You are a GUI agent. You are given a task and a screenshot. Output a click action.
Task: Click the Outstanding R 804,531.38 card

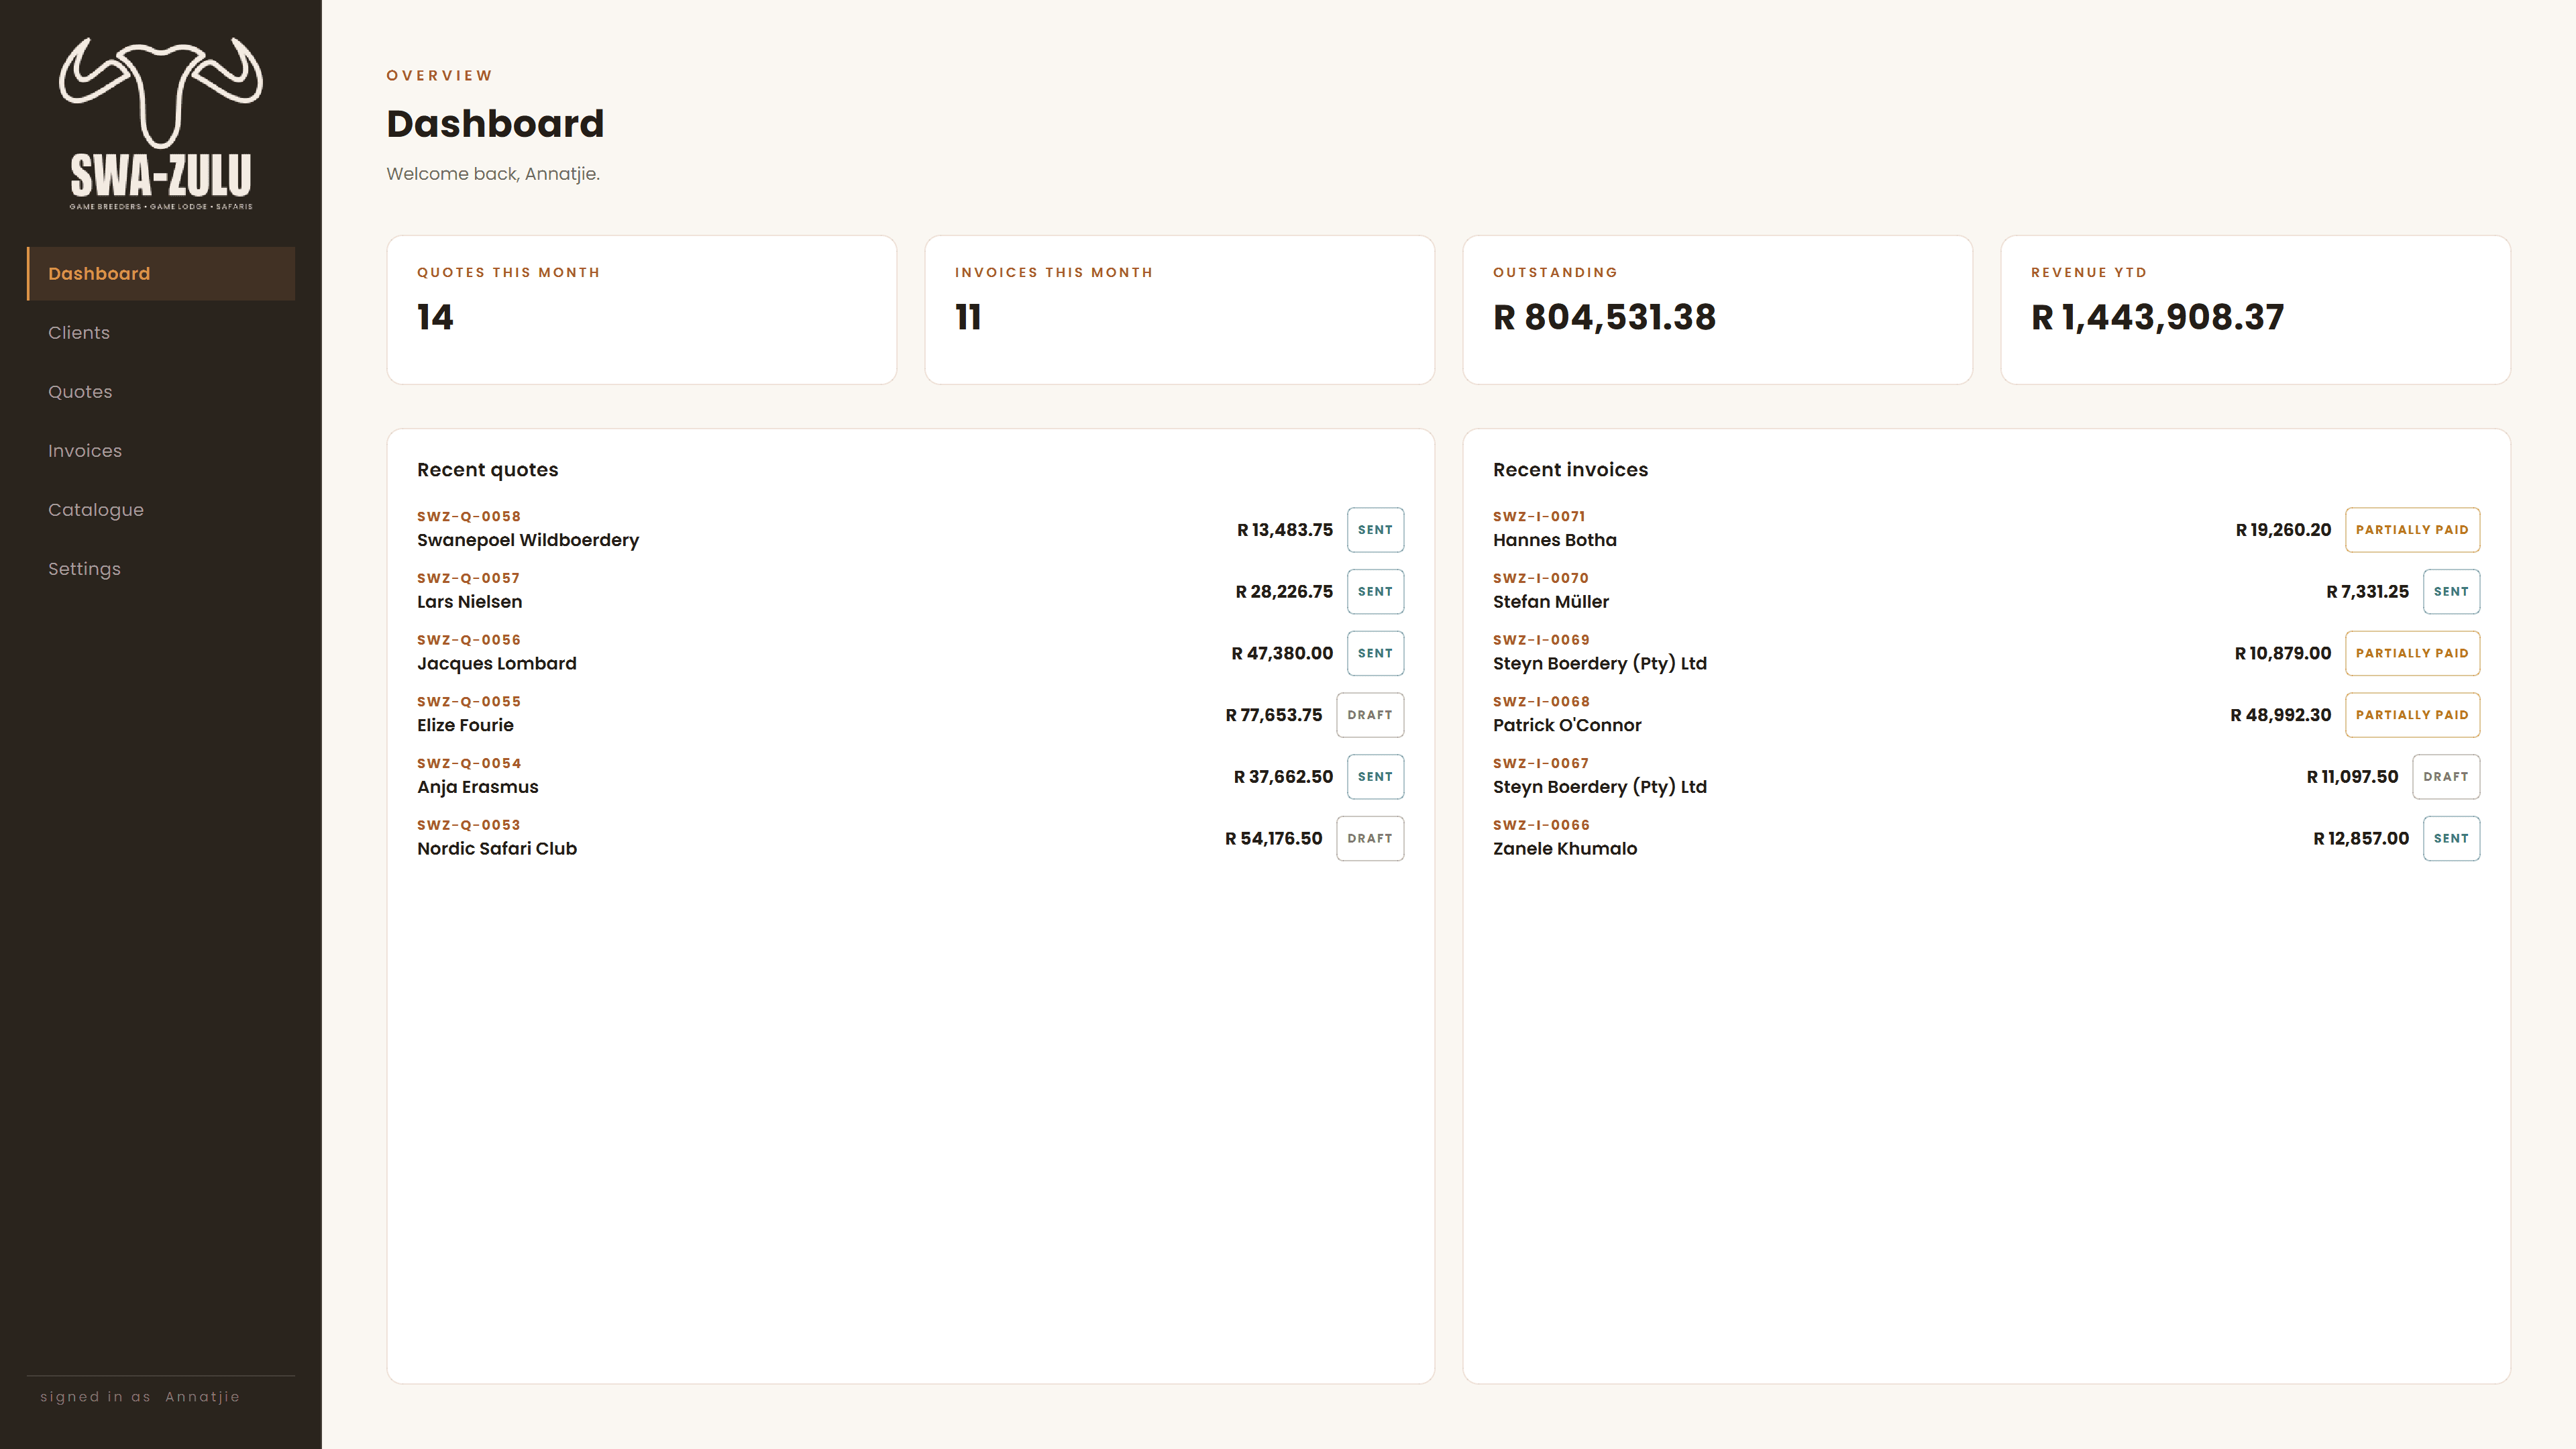click(1717, 310)
